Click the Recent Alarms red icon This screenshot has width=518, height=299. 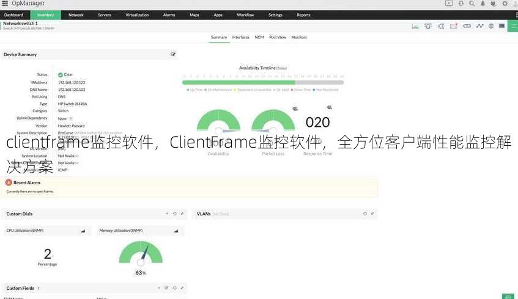pyautogui.click(x=9, y=182)
